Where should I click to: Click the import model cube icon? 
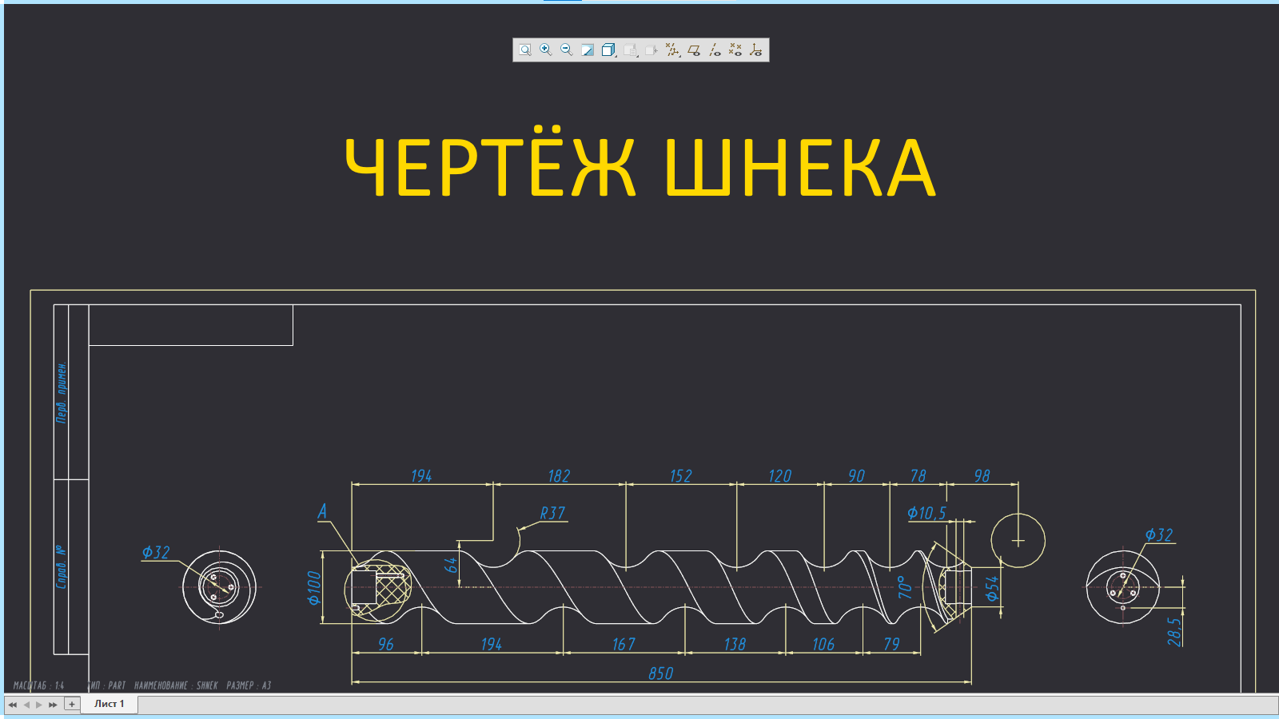pos(650,50)
